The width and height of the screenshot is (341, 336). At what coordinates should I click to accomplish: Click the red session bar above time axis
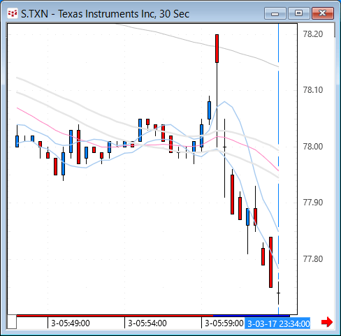[x=115, y=316]
